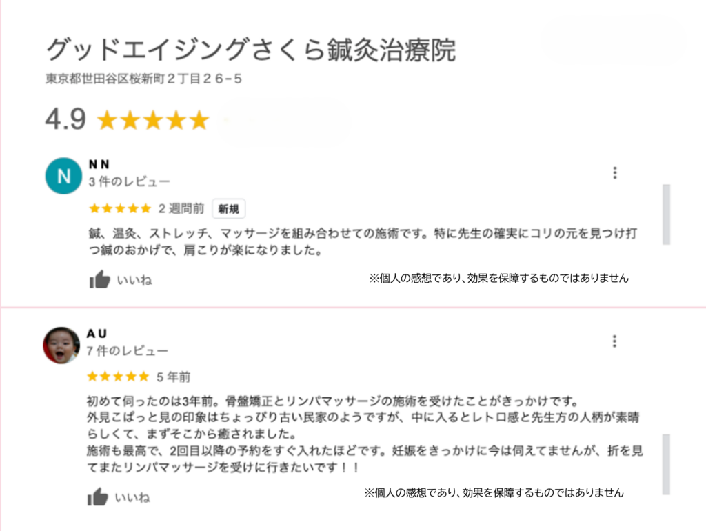Click AU's 7件のレビュー count
The image size is (706, 531).
point(128,351)
